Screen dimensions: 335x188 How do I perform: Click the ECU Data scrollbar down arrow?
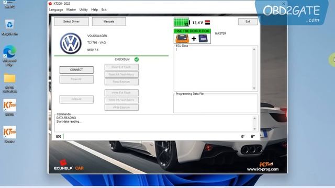254,88
